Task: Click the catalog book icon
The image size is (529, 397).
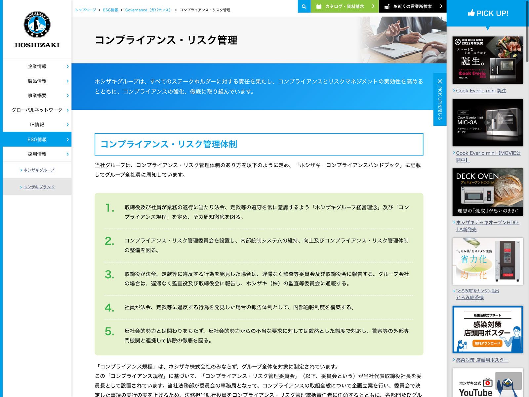Action: tap(319, 7)
